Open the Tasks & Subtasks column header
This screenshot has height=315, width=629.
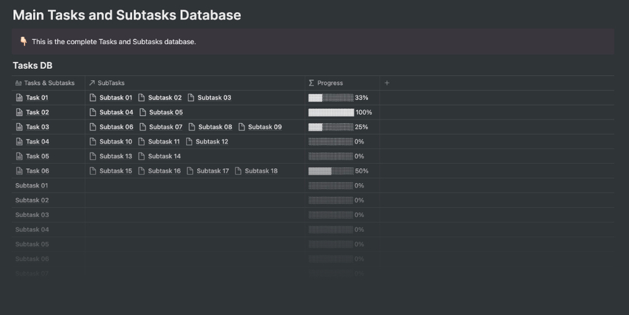pyautogui.click(x=49, y=83)
